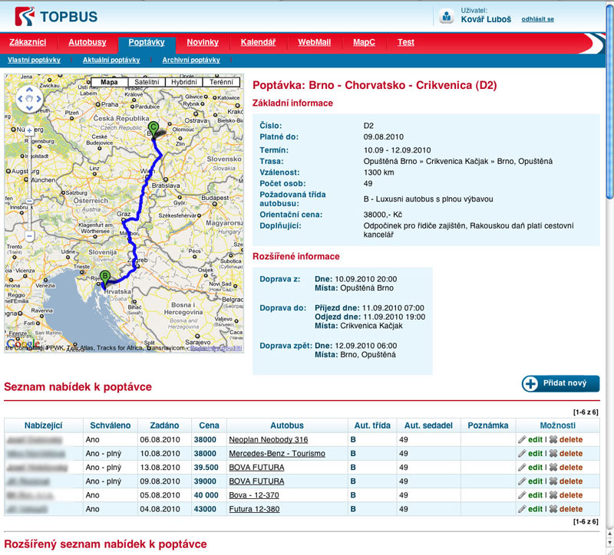The width and height of the screenshot is (614, 555).
Task: Click the green map marker C at Brno
Action: point(153,128)
